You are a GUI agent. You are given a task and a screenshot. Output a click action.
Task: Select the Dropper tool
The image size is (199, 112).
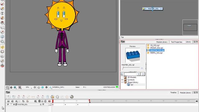2,32
